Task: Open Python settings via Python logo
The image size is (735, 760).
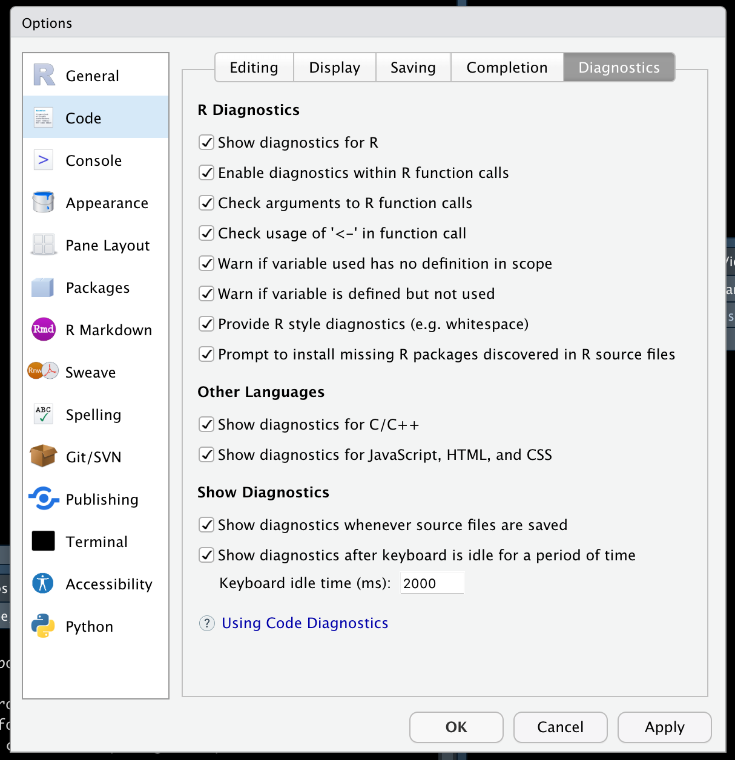Action: (x=42, y=626)
